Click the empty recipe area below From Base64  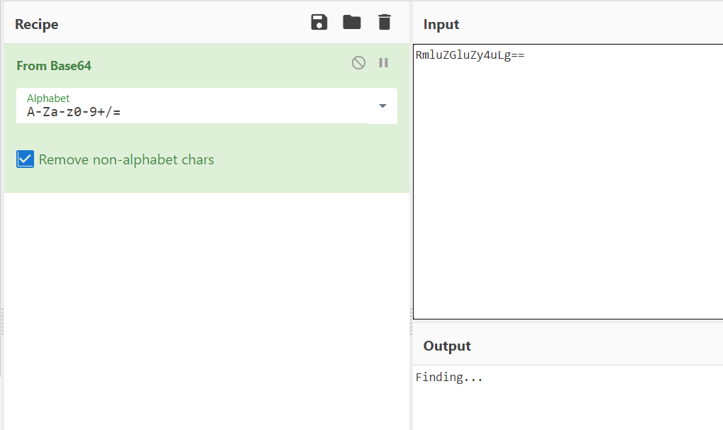pyautogui.click(x=206, y=305)
